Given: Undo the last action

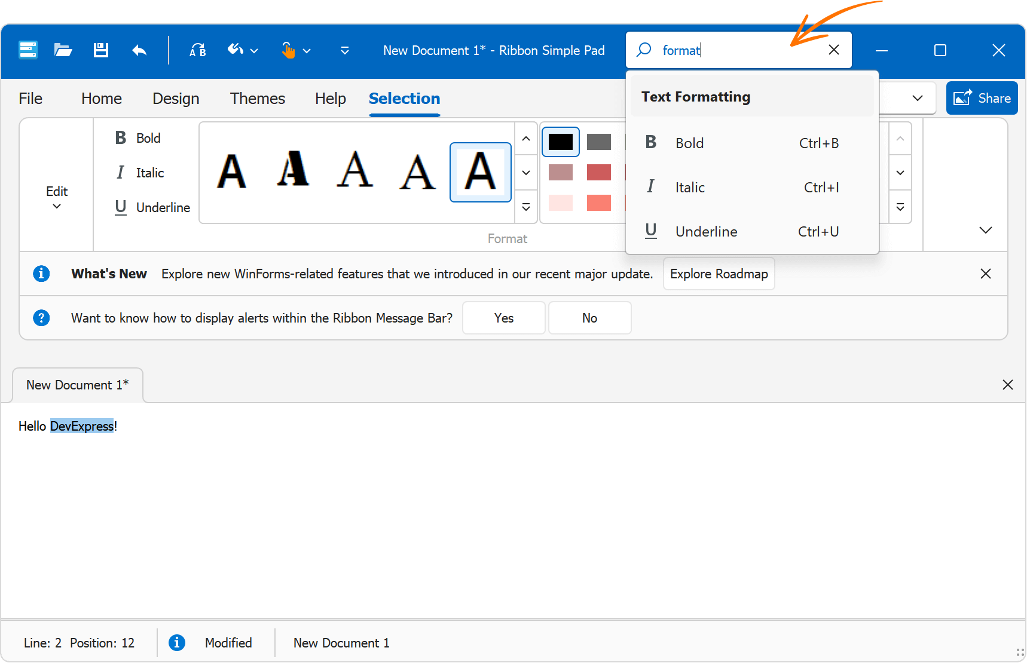Looking at the screenshot, I should [x=139, y=50].
